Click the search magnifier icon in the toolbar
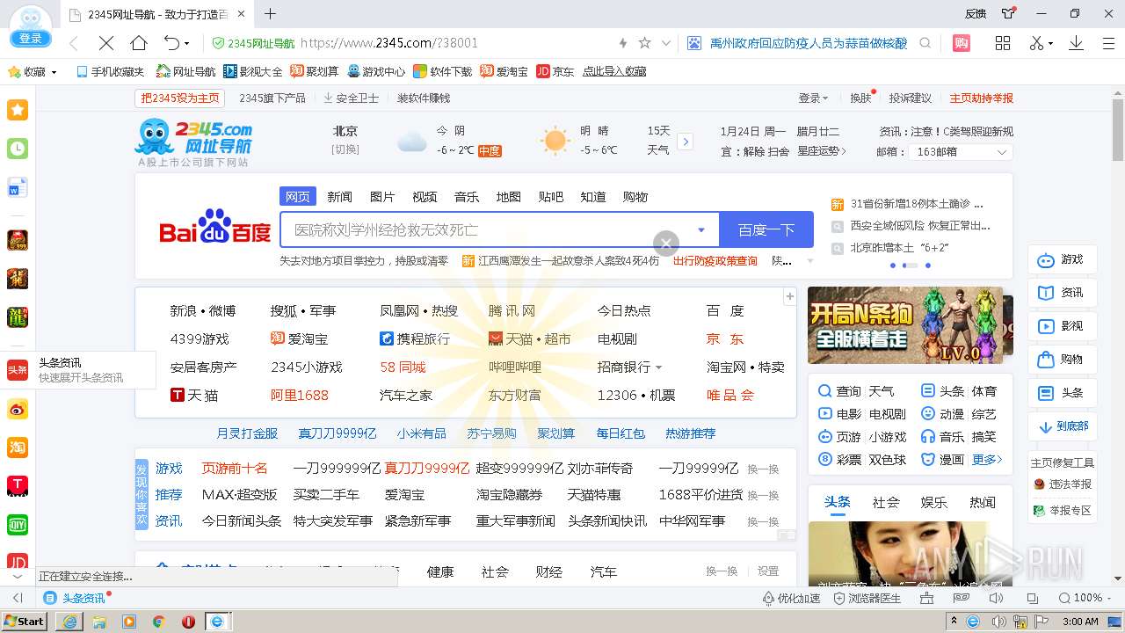Image resolution: width=1125 pixels, height=633 pixels. click(925, 43)
